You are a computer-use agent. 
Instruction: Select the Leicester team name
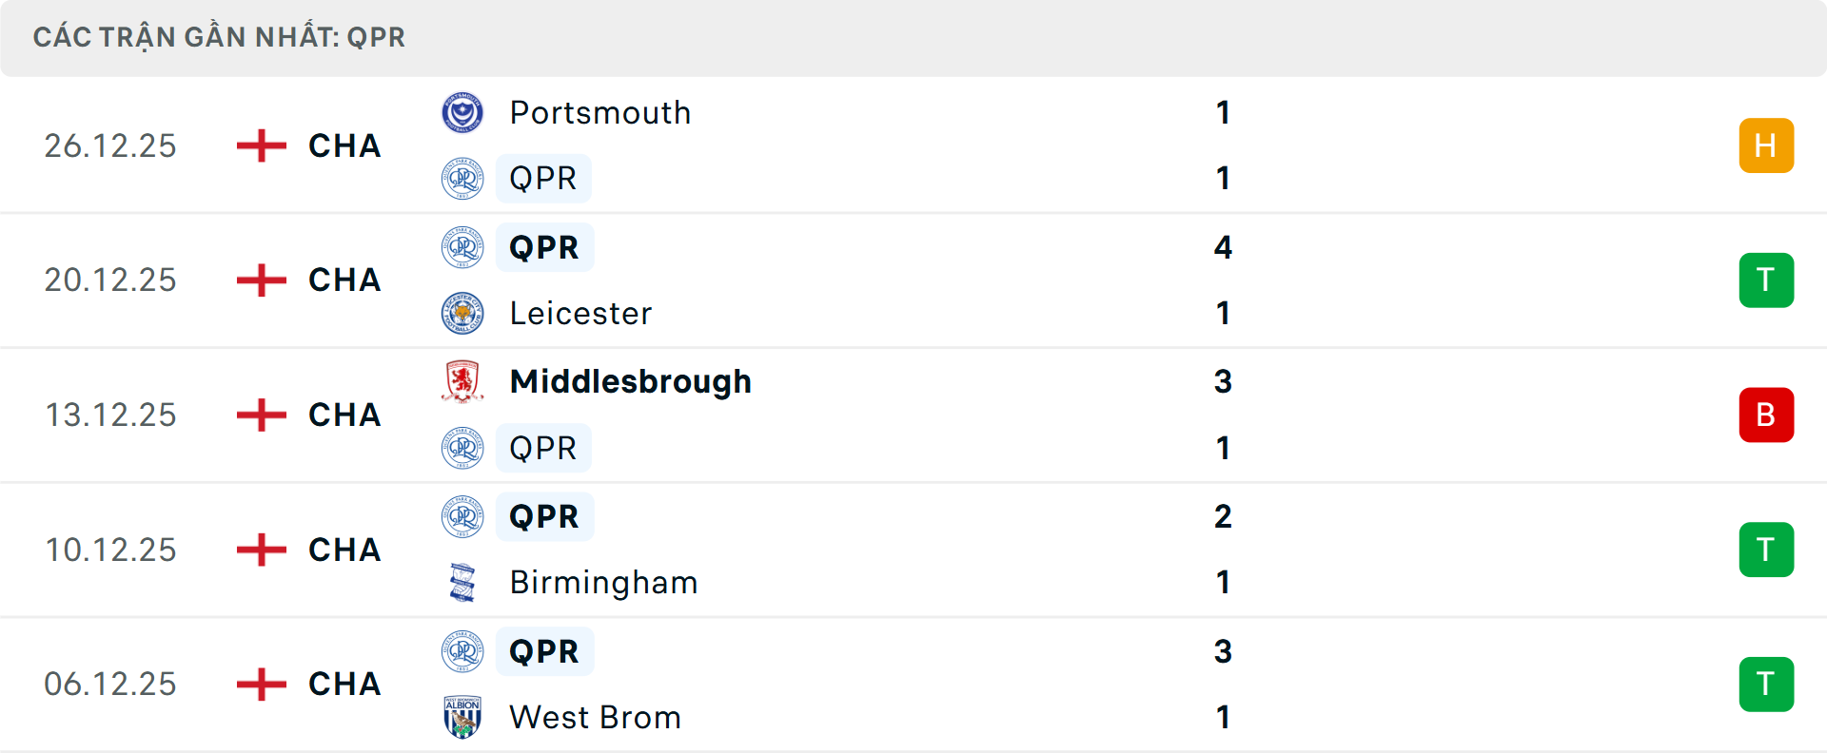click(580, 313)
